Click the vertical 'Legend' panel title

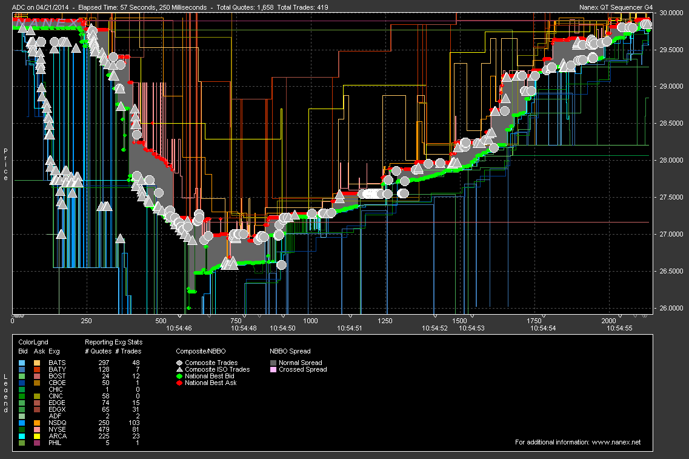pos(5,394)
